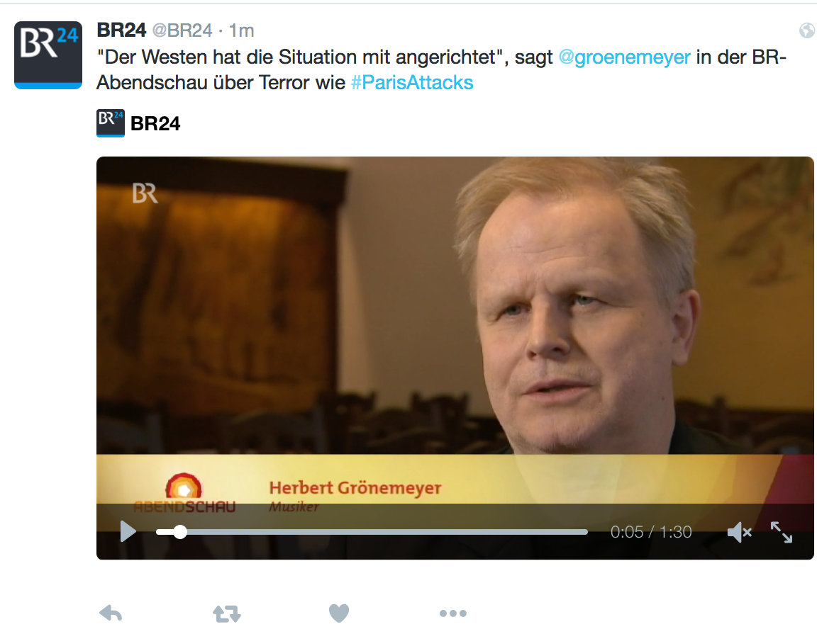The width and height of the screenshot is (817, 629).
Task: Open the BR24 profile avatar
Action: coord(48,55)
